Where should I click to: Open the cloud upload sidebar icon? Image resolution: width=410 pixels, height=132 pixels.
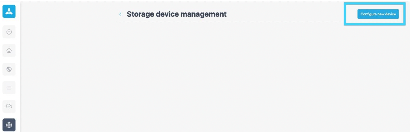(x=9, y=106)
